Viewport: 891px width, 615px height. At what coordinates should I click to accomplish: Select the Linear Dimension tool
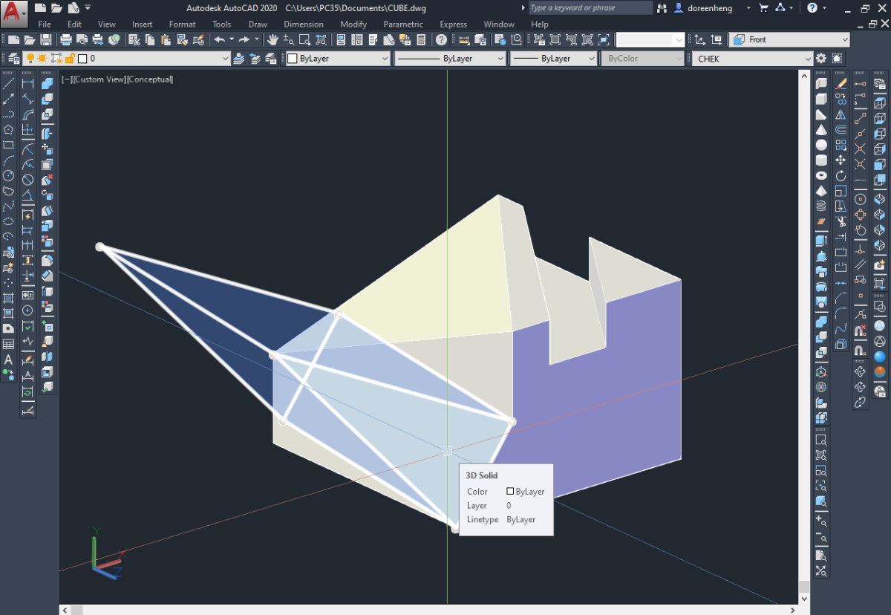click(x=27, y=84)
